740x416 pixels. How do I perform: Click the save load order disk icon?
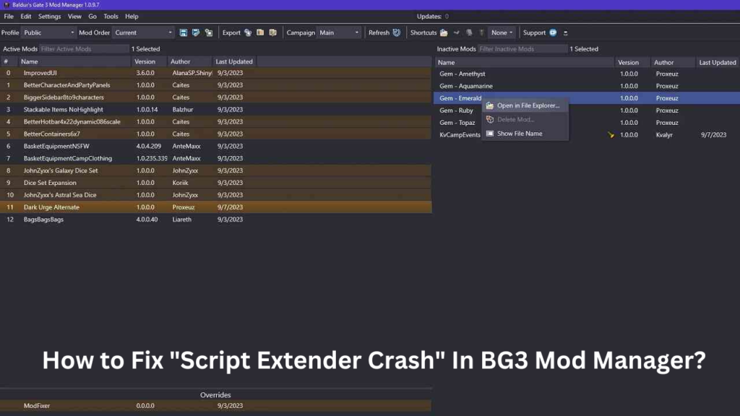(x=184, y=32)
